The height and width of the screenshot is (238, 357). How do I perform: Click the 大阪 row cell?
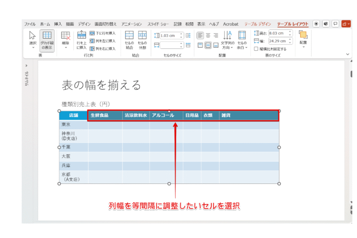click(x=73, y=156)
